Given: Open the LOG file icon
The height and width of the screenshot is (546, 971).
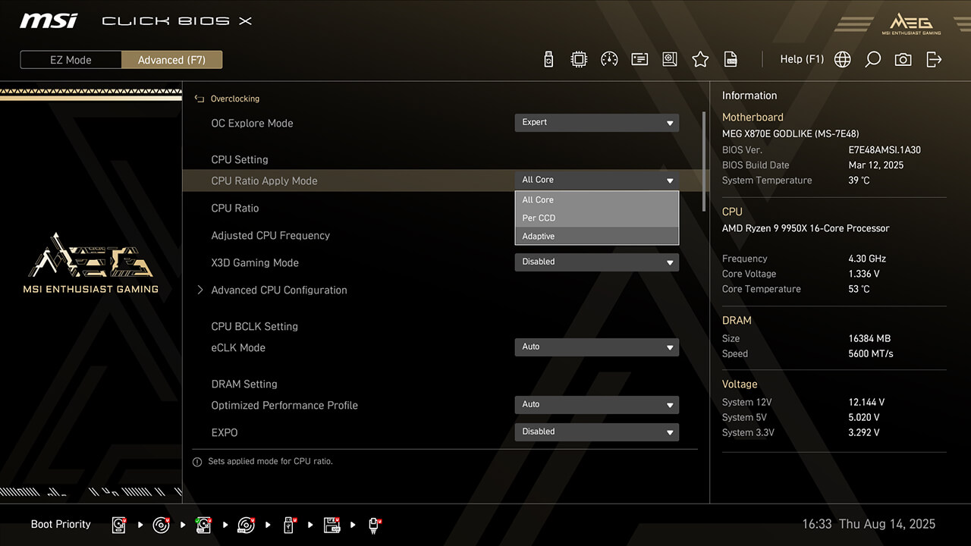Looking at the screenshot, I should [731, 59].
